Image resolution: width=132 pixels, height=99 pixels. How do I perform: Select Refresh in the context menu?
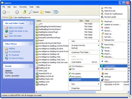pos(84,48)
